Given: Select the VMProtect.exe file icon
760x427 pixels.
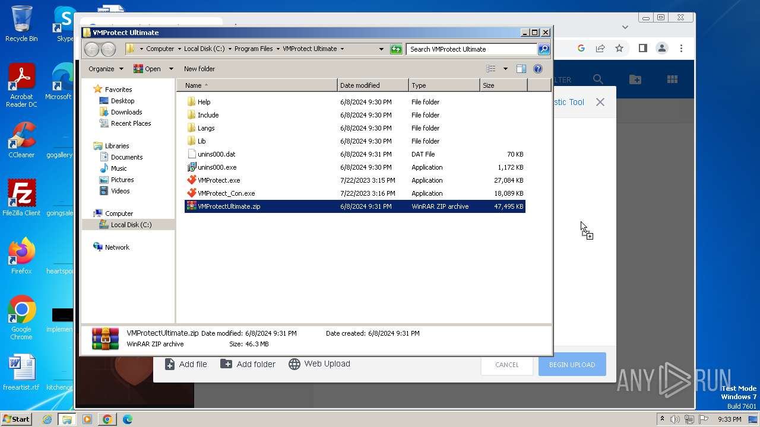Looking at the screenshot, I should [x=191, y=180].
